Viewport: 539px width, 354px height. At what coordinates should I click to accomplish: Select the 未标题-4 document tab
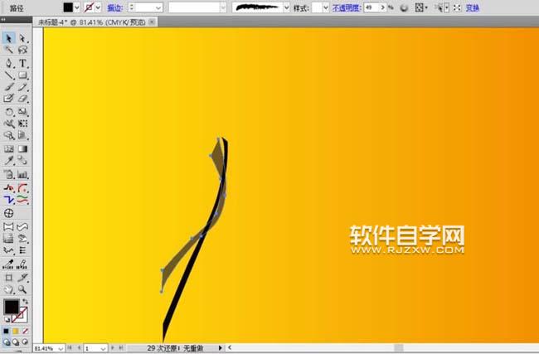(91, 22)
